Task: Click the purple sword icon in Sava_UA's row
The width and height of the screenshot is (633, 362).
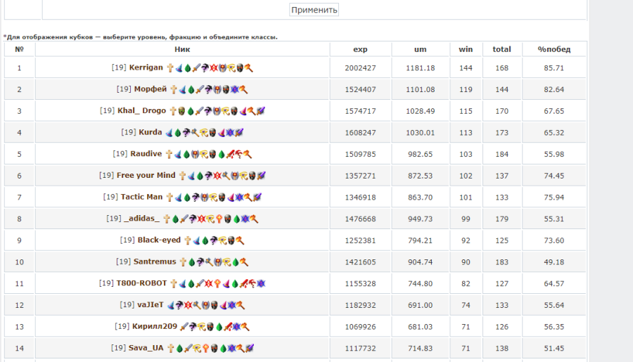Action: coord(250,348)
